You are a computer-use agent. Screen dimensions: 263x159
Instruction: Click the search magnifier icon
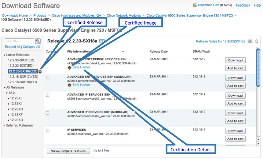pos(38,41)
